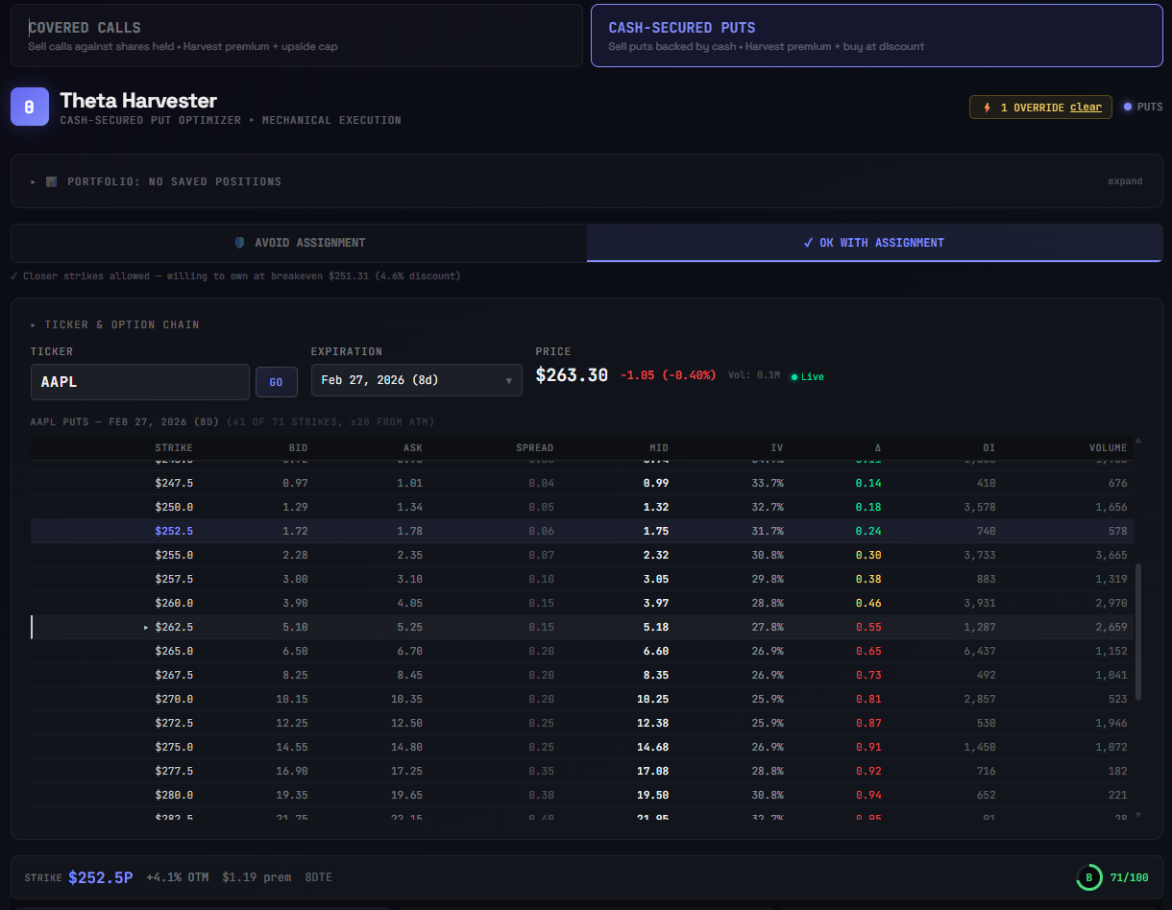Switch to Avoid Assignment mode
Image resolution: width=1172 pixels, height=910 pixels.
click(299, 242)
